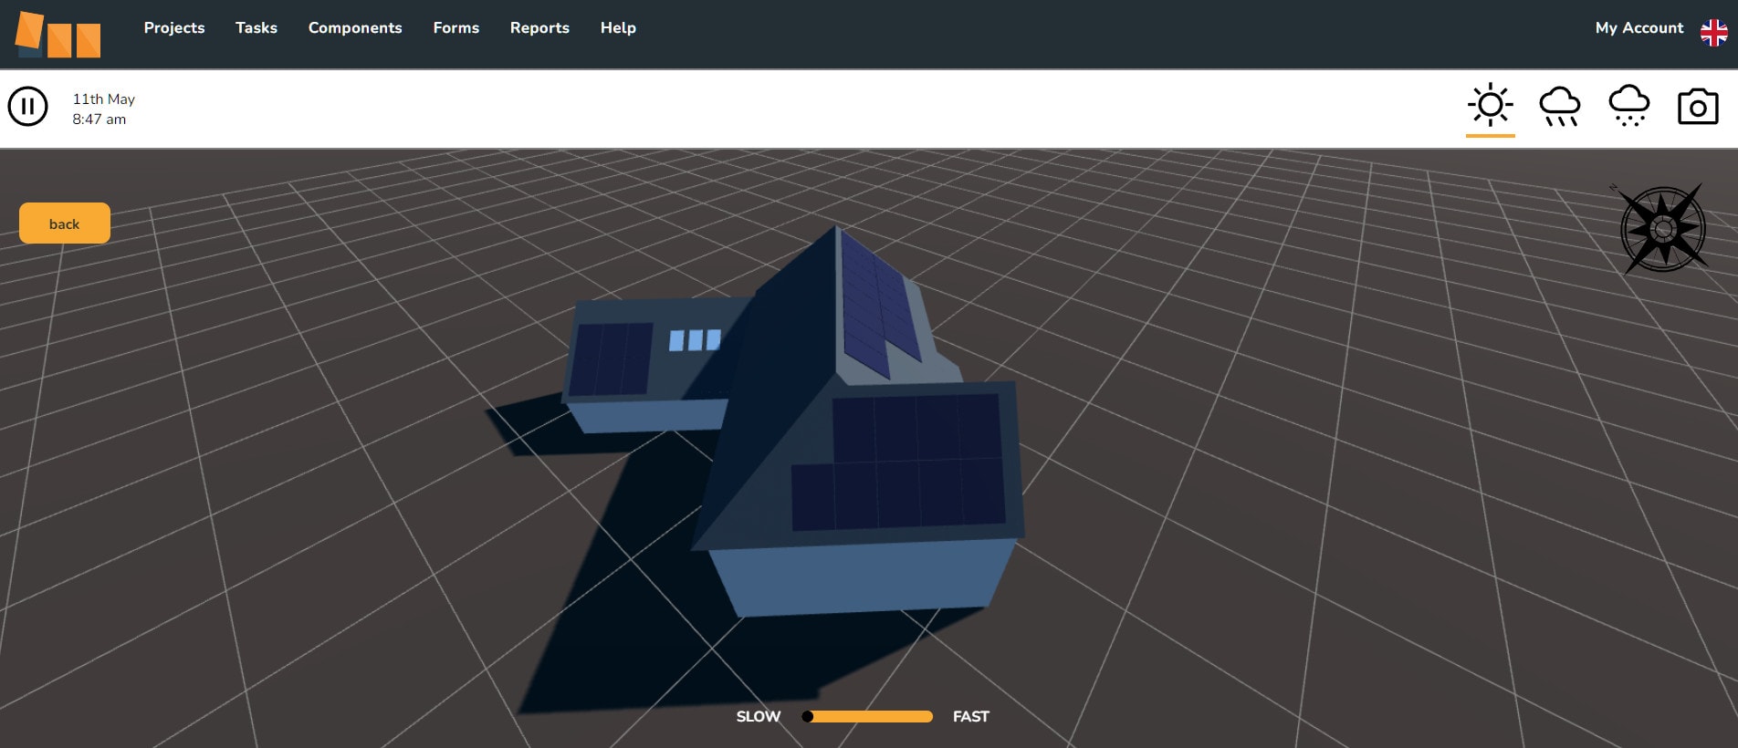Open the Help menu
Image resolution: width=1738 pixels, height=748 pixels.
click(x=618, y=28)
